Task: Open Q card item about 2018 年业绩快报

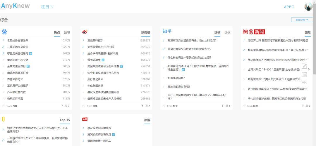Action: pos(37,140)
